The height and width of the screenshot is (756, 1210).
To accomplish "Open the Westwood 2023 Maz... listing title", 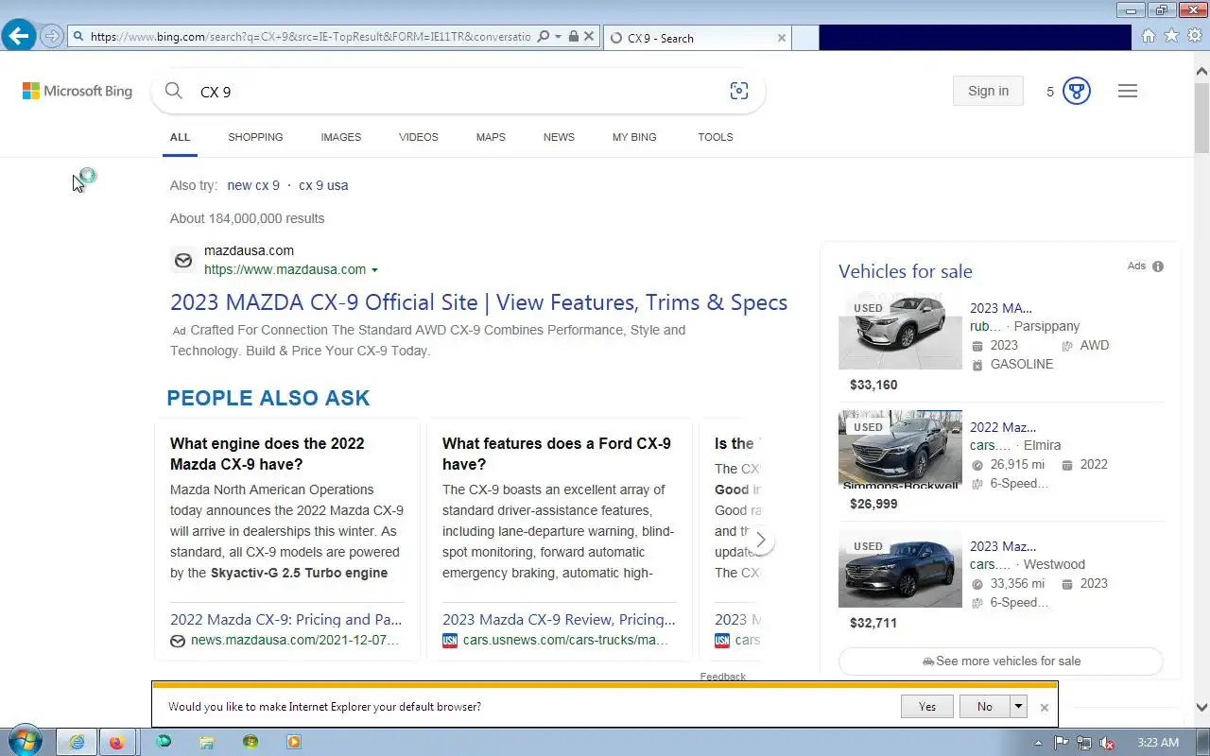I will (1003, 546).
